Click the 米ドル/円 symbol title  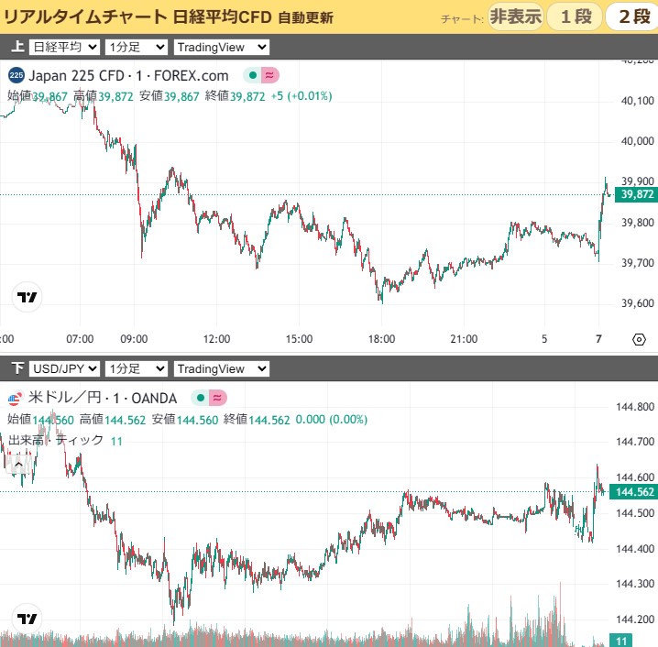click(104, 398)
